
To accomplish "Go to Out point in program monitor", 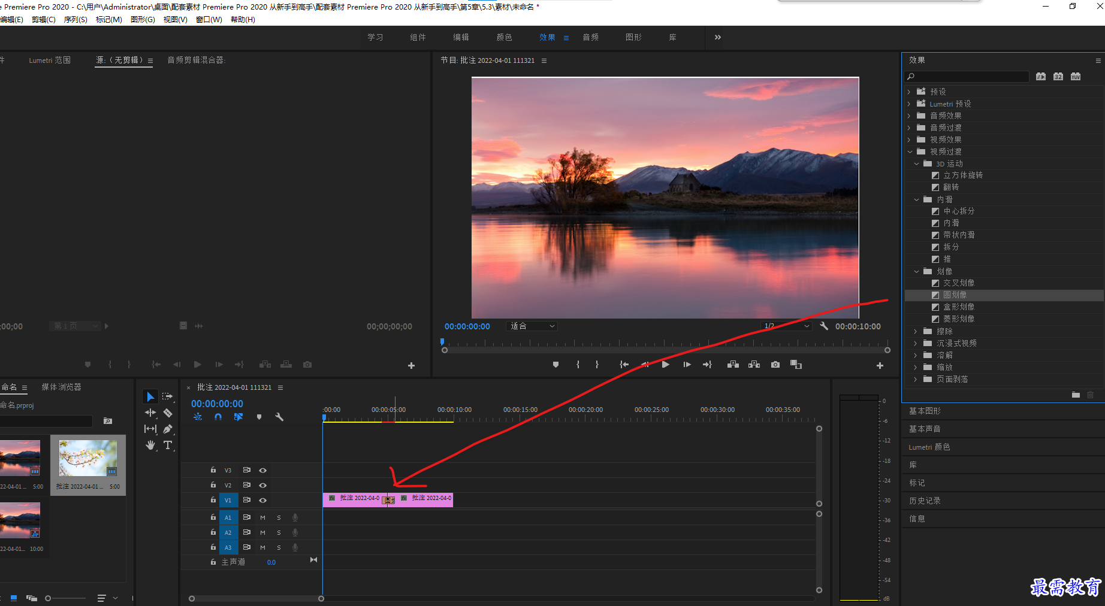I will coord(707,365).
